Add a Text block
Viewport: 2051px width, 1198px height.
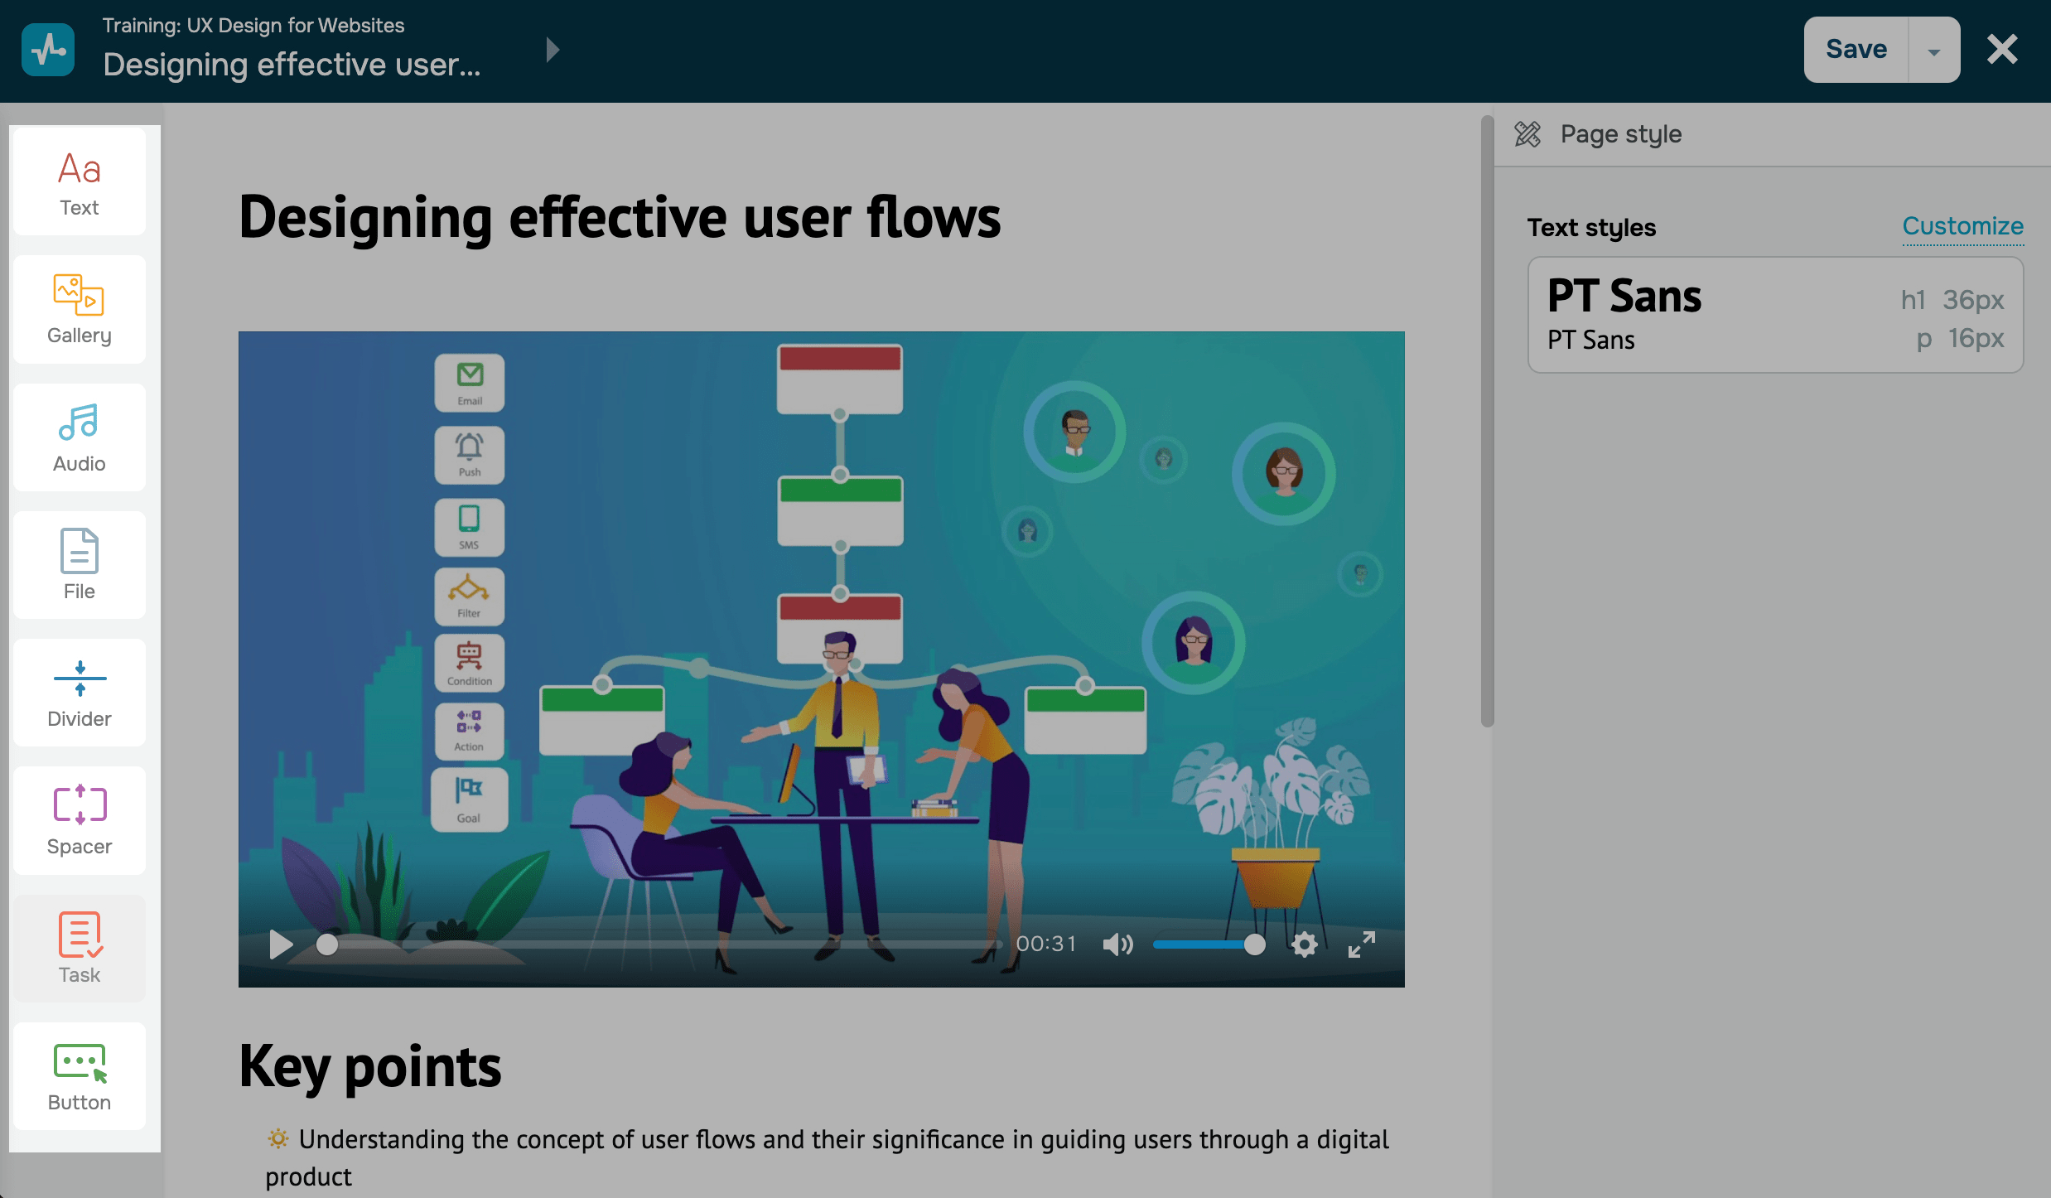tap(80, 182)
